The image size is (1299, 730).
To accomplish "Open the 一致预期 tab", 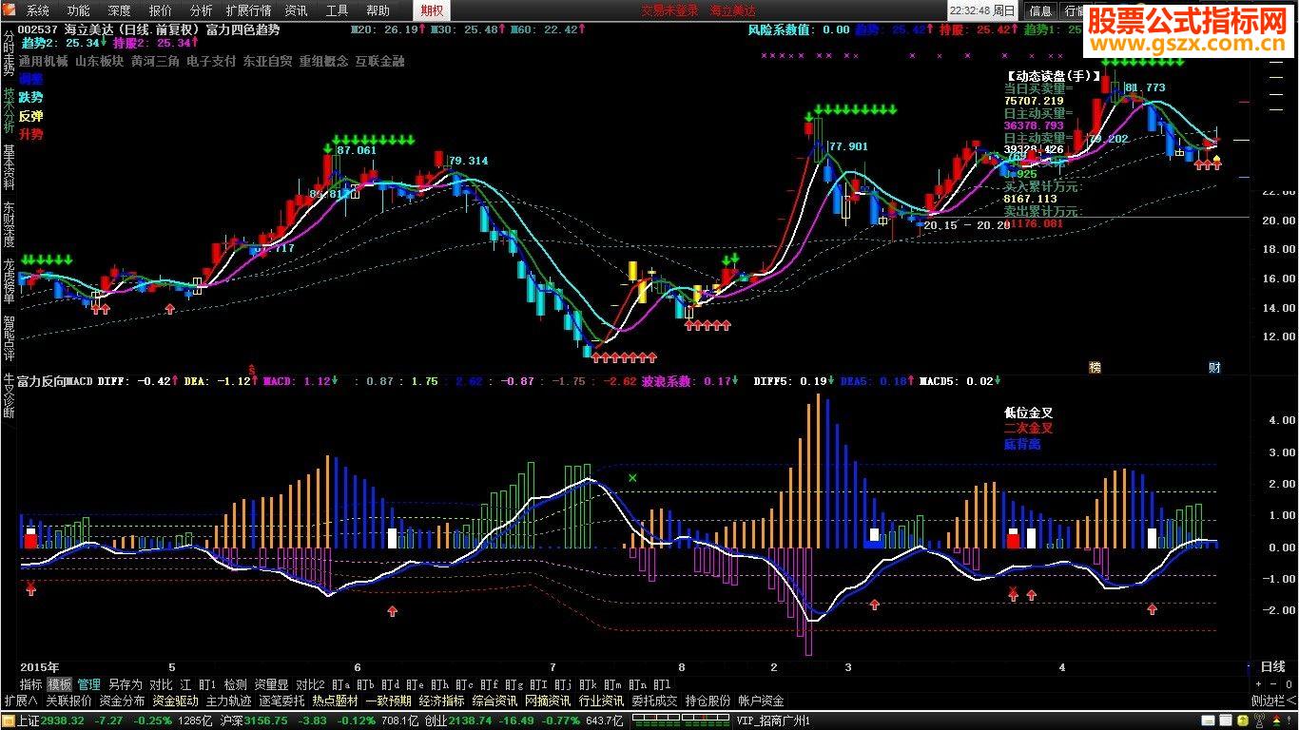I will coord(388,701).
